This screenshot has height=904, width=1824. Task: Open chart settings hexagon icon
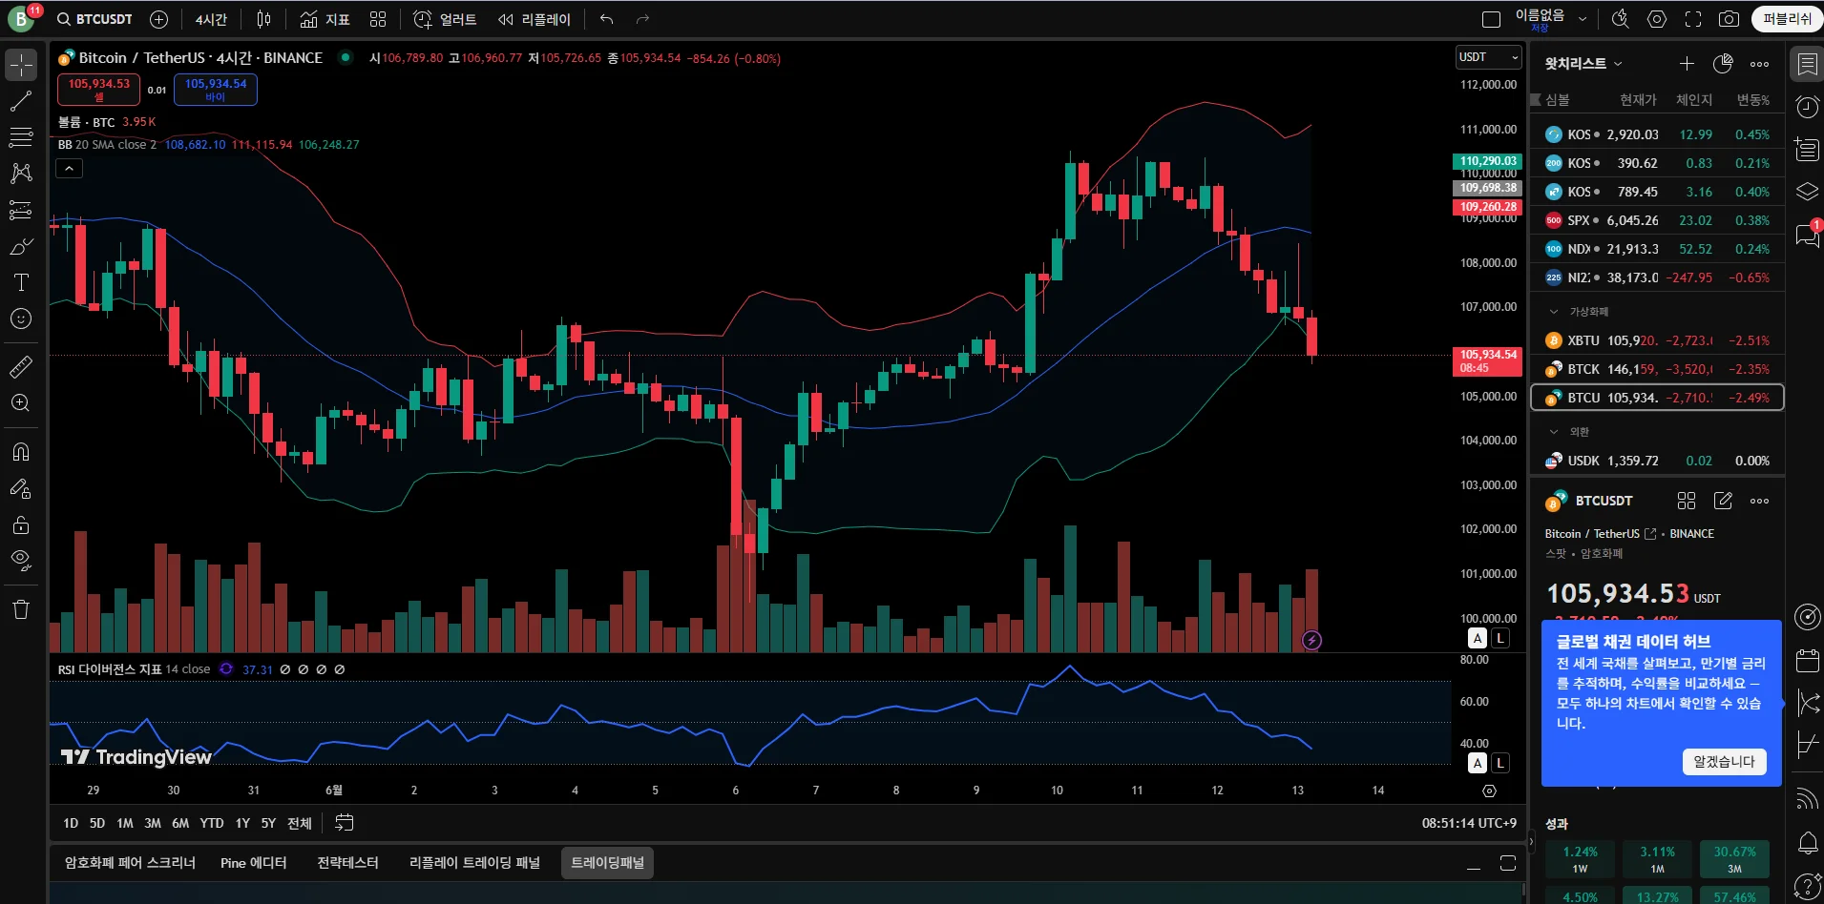pyautogui.click(x=1657, y=19)
